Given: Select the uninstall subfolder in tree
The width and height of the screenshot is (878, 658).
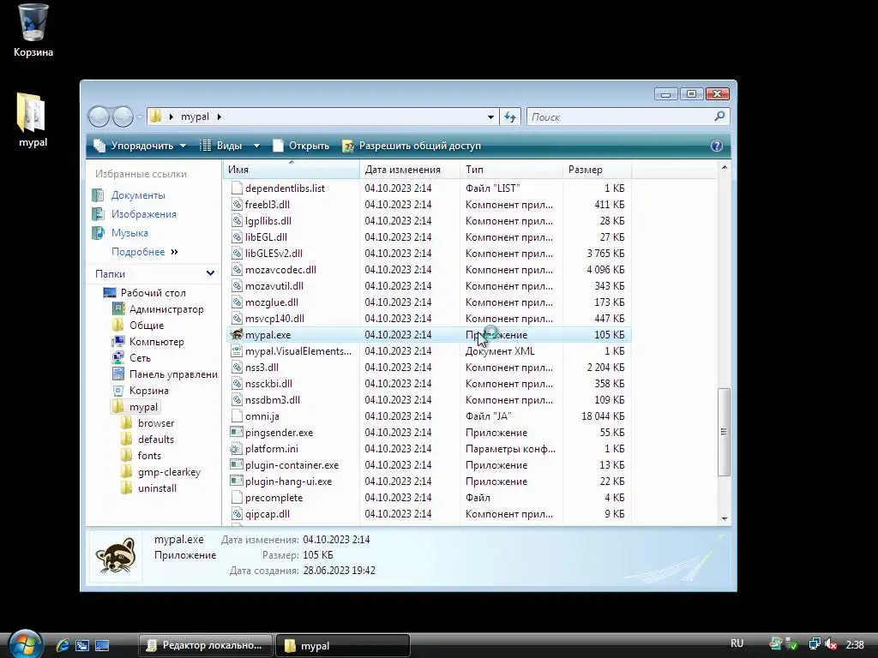Looking at the screenshot, I should [149, 488].
